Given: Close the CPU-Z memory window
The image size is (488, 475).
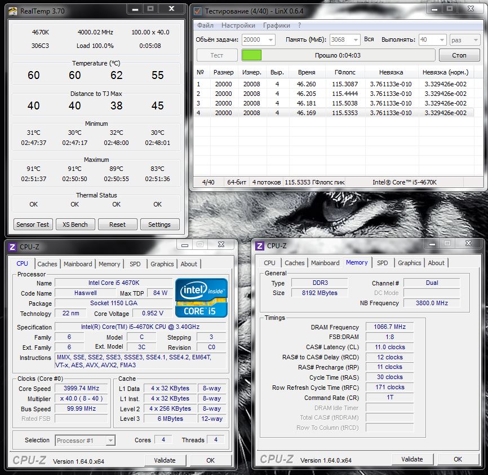Looking at the screenshot, I should 469,244.
